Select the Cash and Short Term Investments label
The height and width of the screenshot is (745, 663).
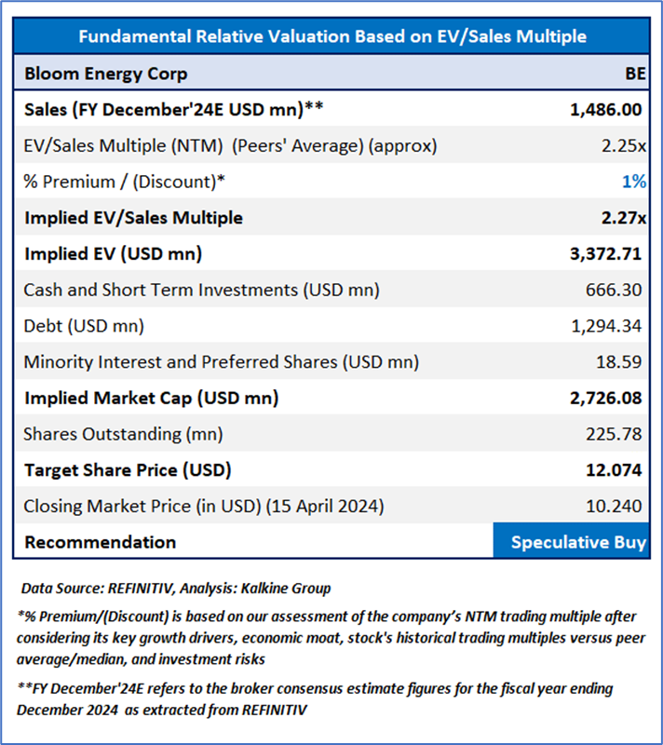(x=201, y=290)
